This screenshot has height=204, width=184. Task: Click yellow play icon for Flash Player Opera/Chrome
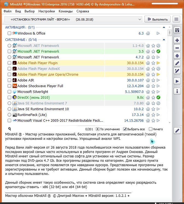pos(158,74)
